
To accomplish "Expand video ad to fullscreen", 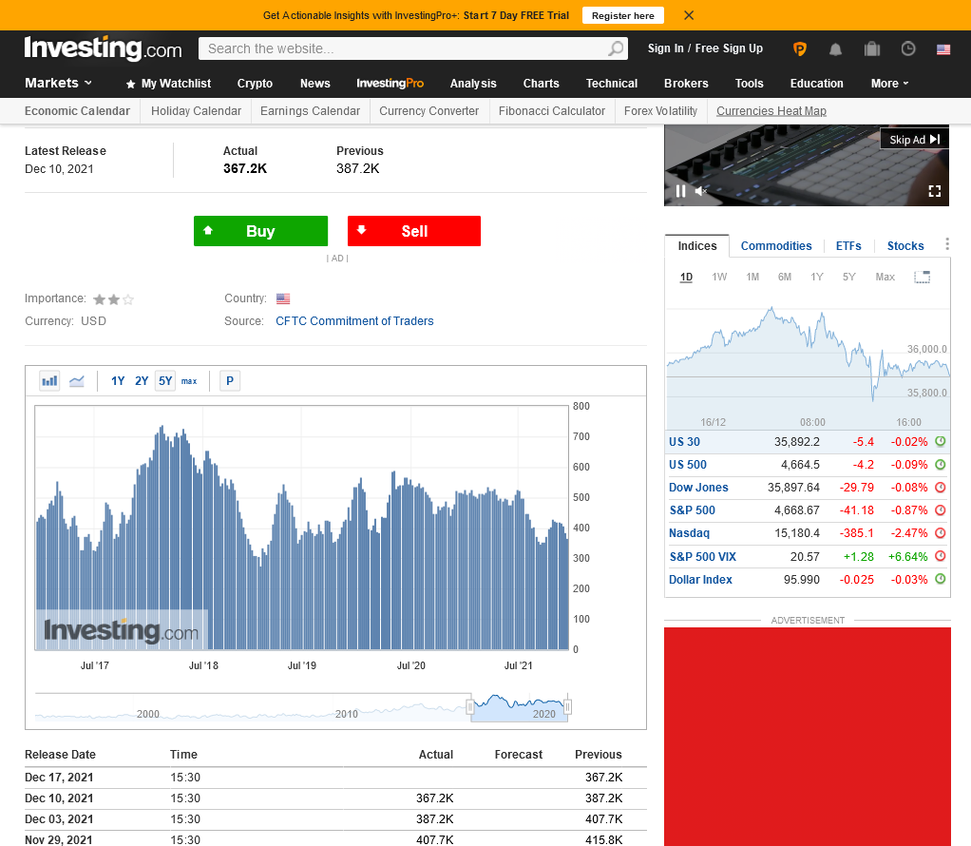I will point(935,191).
